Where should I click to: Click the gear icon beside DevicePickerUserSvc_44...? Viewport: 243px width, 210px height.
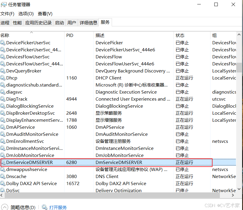click(x=3, y=50)
